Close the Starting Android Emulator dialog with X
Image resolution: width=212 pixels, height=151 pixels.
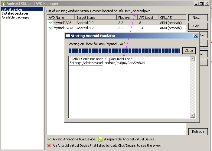[x=195, y=36]
